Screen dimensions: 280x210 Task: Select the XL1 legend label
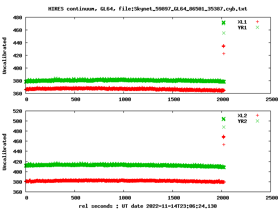242,22
